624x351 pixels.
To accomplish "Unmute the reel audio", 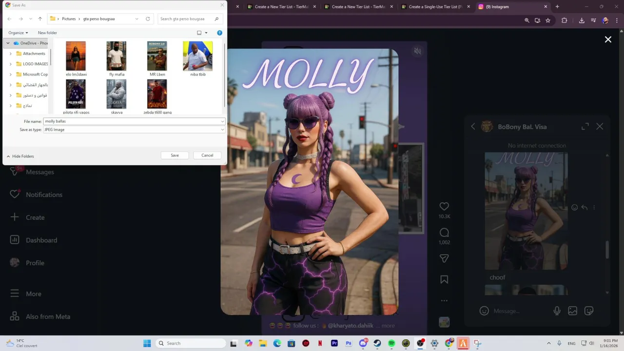I will [x=417, y=51].
